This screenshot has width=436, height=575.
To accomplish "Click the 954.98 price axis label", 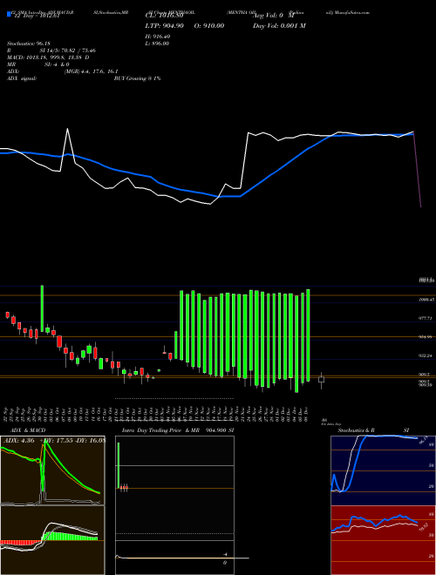I will pos(426,336).
